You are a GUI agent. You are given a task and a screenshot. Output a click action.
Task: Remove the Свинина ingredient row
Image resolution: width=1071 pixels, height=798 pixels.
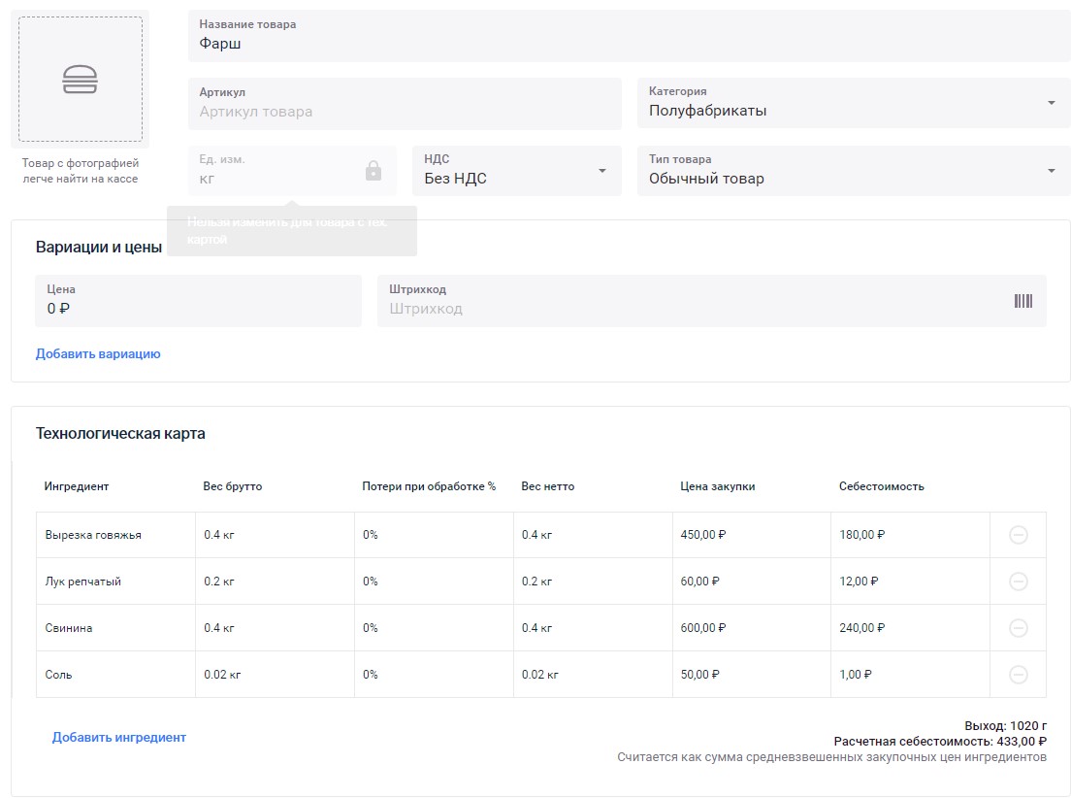click(1018, 628)
